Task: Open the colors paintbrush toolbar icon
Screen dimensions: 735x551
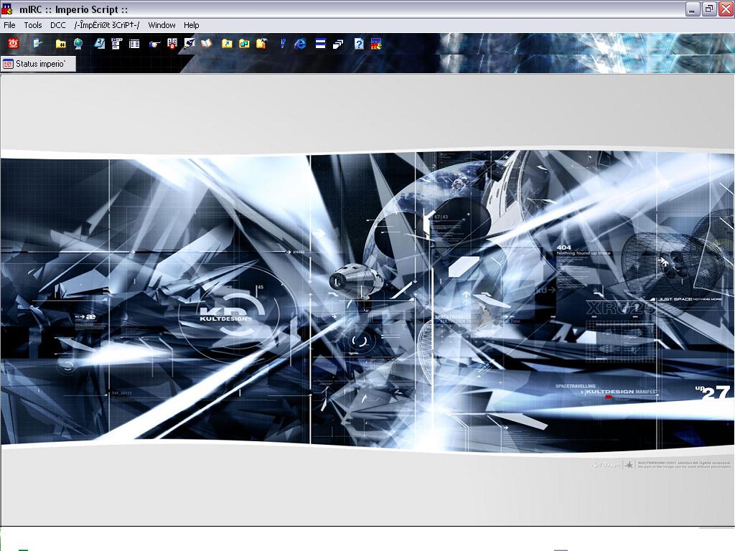Action: (189, 44)
